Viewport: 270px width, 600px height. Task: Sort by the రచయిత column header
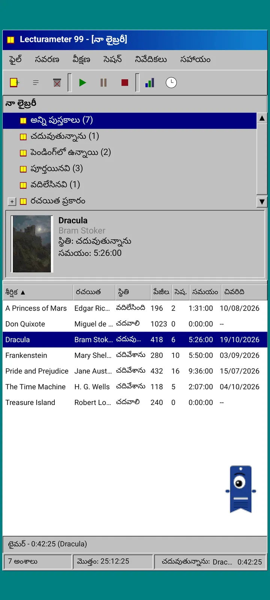(x=93, y=292)
